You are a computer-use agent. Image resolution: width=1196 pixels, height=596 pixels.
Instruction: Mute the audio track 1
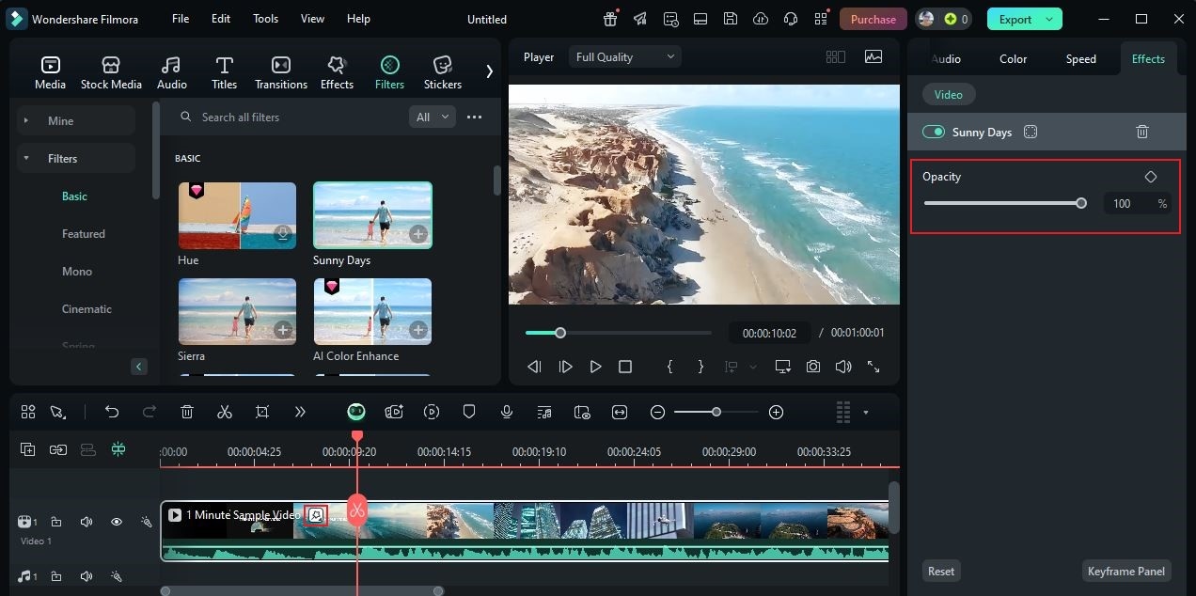pos(87,576)
